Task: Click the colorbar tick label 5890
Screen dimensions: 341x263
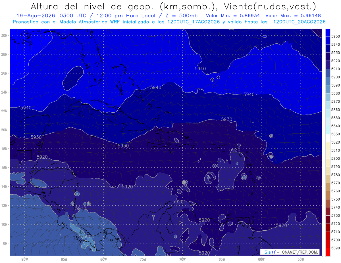Action: [335, 85]
